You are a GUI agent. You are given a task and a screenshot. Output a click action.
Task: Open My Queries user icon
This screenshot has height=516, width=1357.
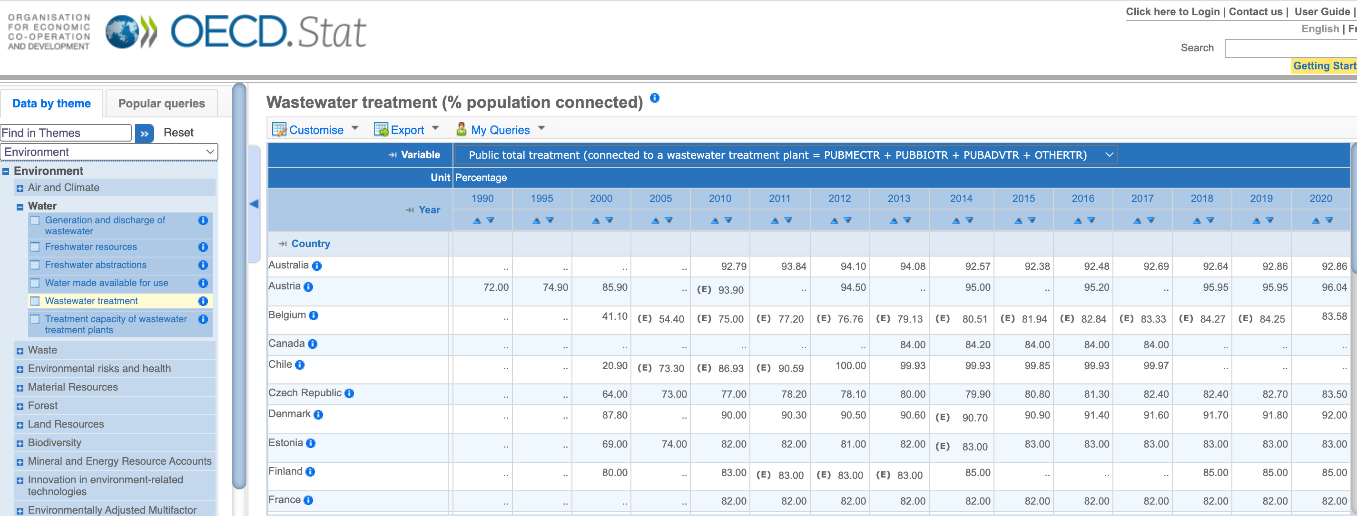[x=461, y=129]
